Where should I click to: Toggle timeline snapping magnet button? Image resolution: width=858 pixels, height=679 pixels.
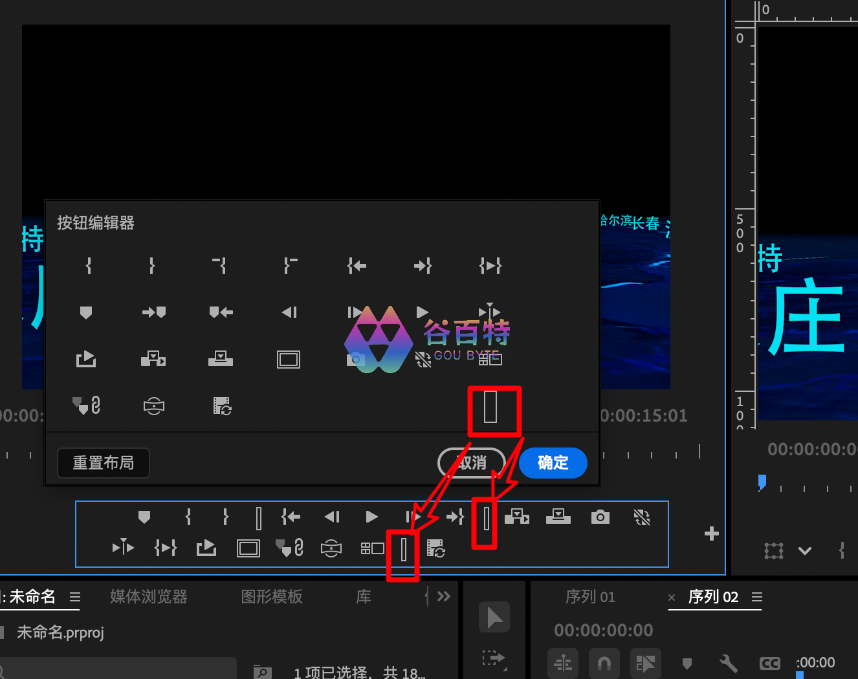tap(604, 663)
